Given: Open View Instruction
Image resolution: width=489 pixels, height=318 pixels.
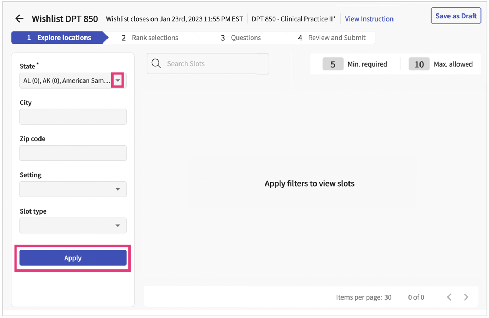Looking at the screenshot, I should coord(369,19).
